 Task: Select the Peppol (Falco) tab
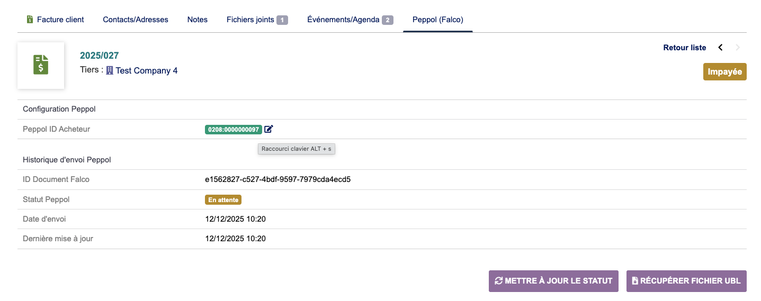click(x=438, y=20)
